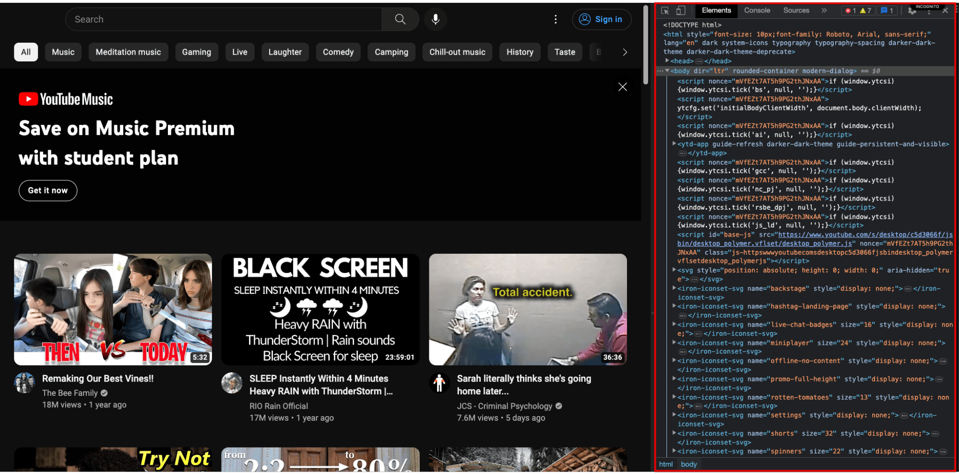
Task: Click the YouTube search magnifier button
Action: (400, 19)
